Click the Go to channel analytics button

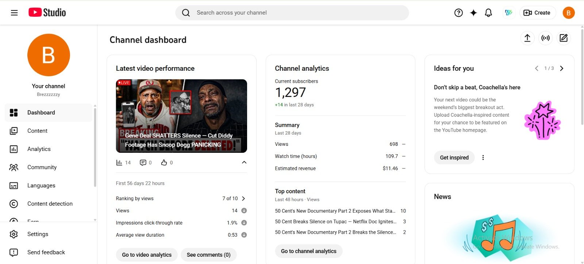[x=308, y=251]
